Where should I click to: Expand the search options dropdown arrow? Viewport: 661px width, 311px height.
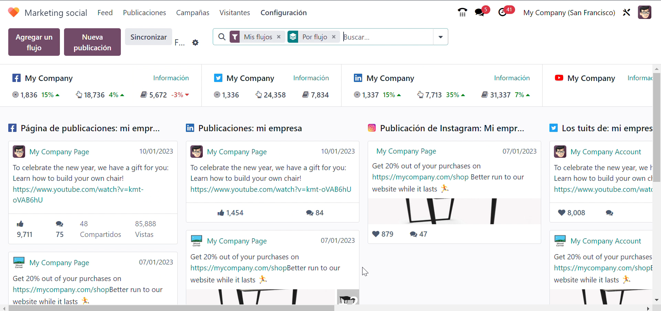pyautogui.click(x=440, y=37)
